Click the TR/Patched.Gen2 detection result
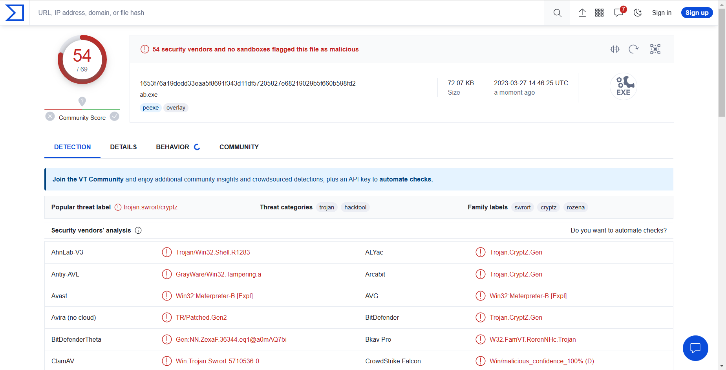Viewport: 726px width, 370px height. [x=201, y=317]
